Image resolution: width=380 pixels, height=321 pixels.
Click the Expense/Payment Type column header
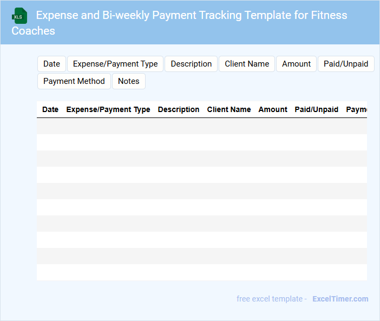coord(108,109)
